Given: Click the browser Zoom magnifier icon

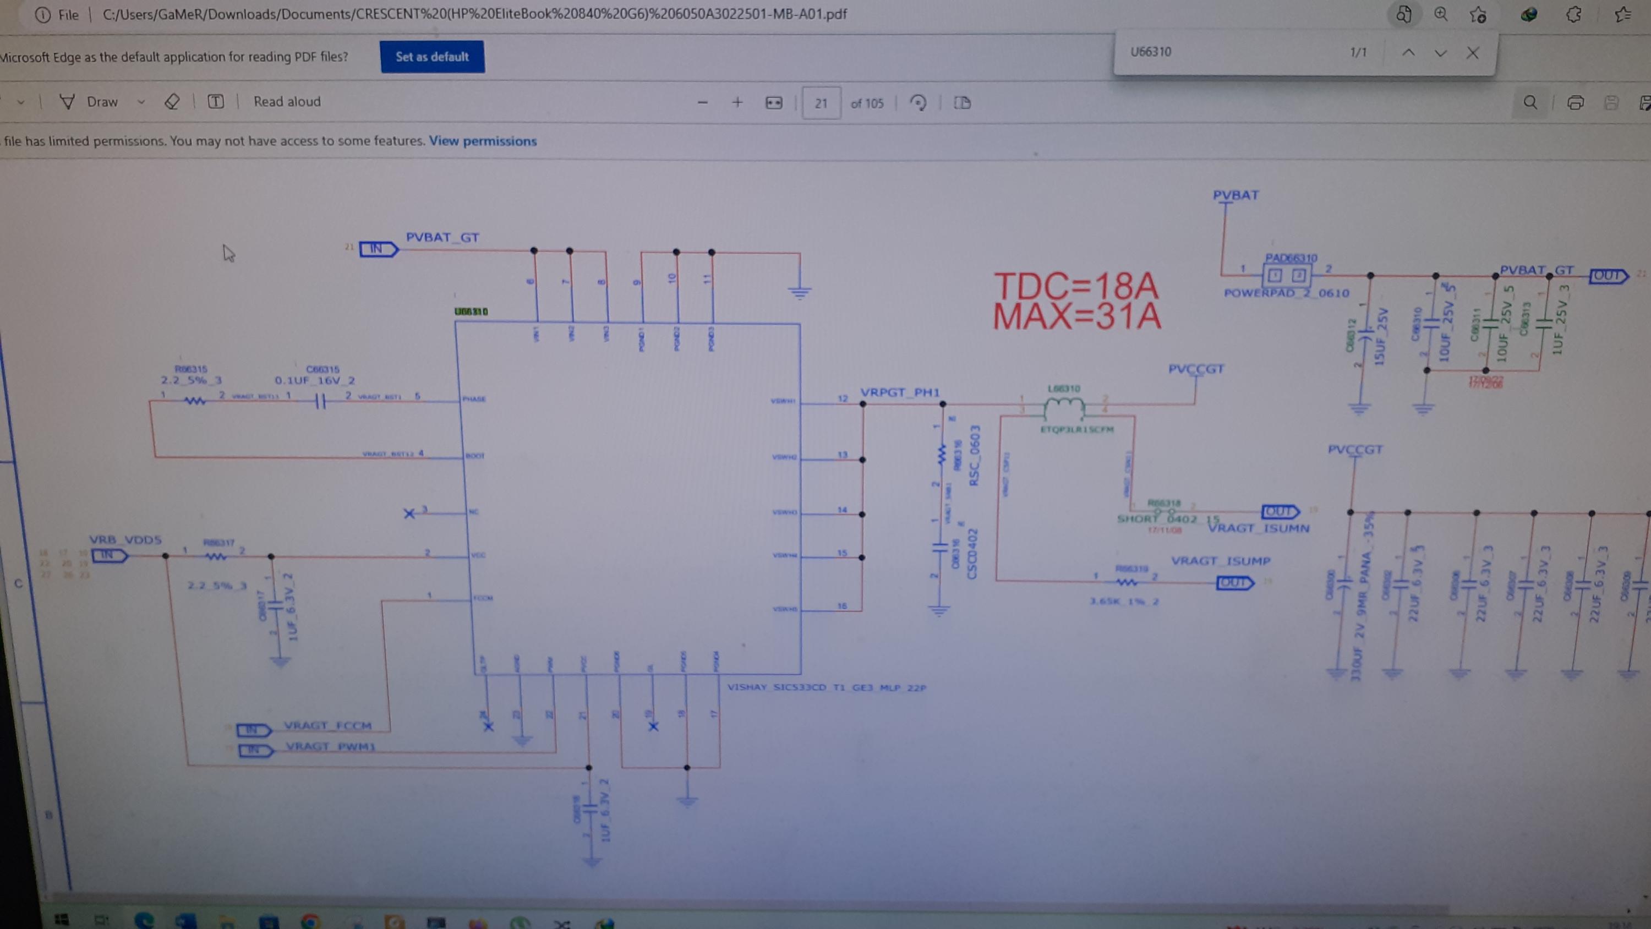Looking at the screenshot, I should (1441, 14).
